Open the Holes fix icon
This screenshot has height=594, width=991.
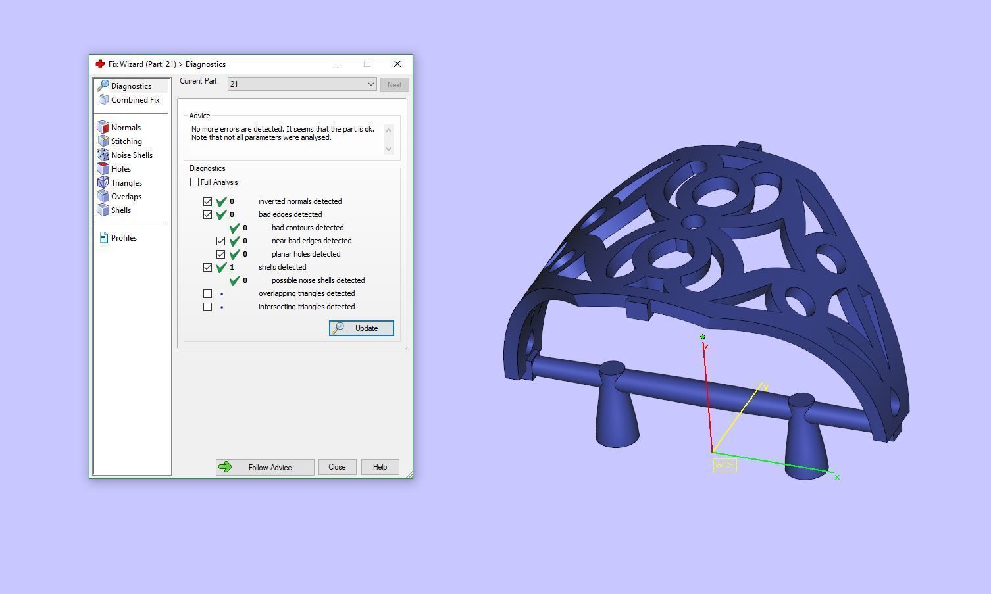(103, 169)
